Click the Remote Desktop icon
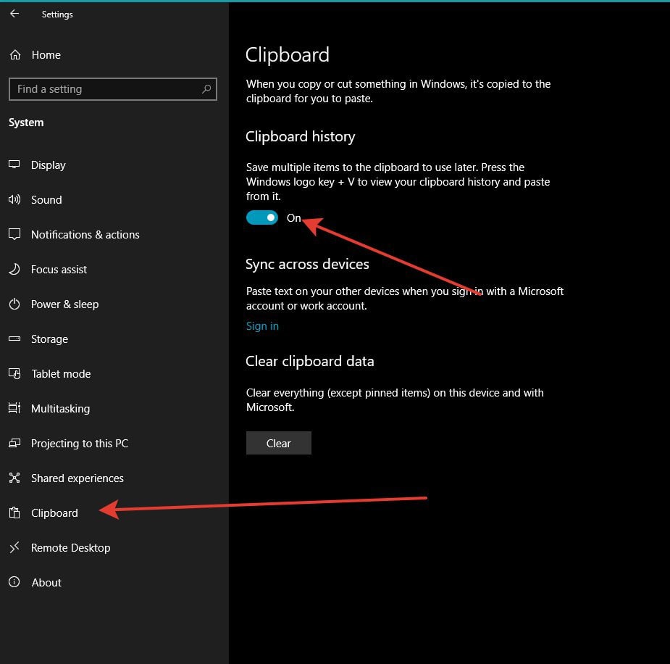 pos(14,547)
